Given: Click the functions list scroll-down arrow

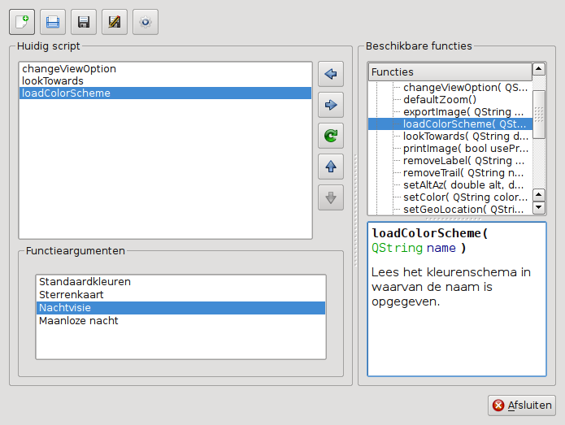Looking at the screenshot, I should 538,208.
